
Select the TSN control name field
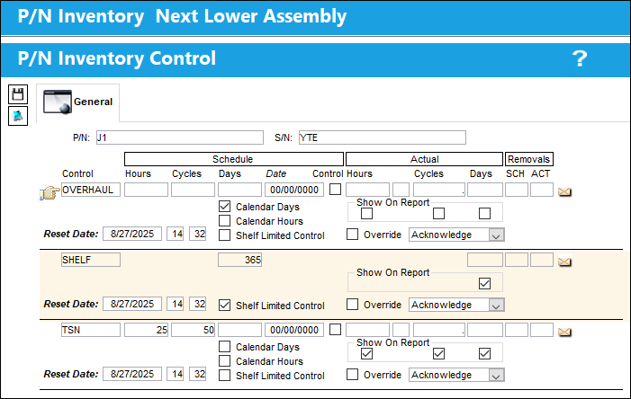91,330
